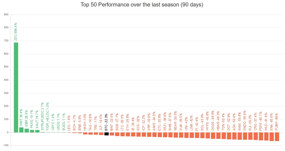Click the 900 y-axis value
This screenshot has width=285, height=151.
pyautogui.click(x=6, y=15)
